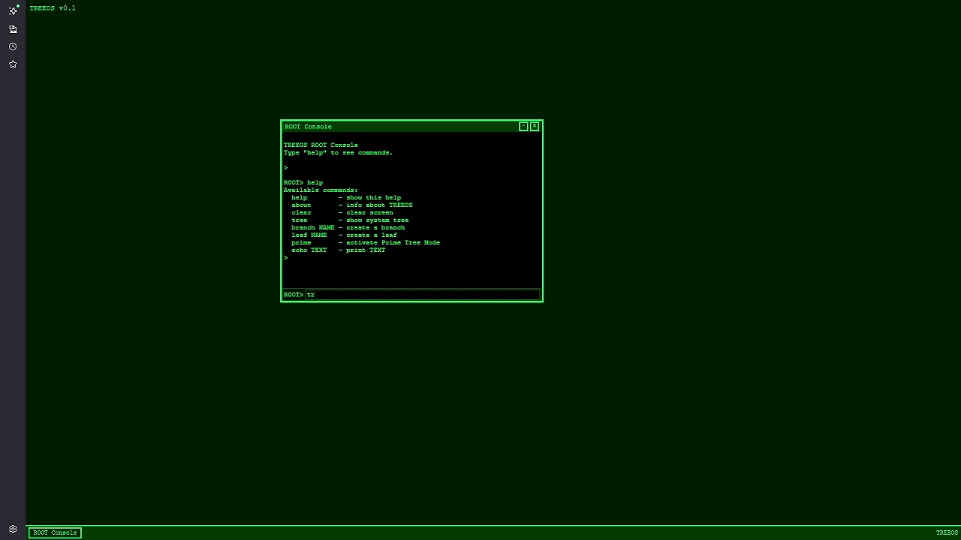Open the settings gear in the sidebar
The image size is (961, 540).
tap(13, 529)
